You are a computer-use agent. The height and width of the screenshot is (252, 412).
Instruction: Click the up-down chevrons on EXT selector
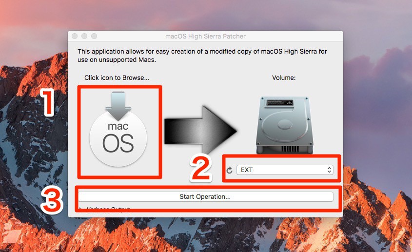click(x=329, y=170)
